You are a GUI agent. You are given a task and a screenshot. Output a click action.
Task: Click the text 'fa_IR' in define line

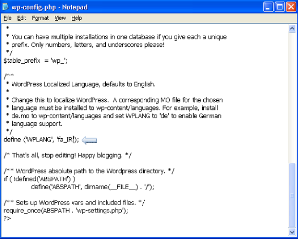65,140
